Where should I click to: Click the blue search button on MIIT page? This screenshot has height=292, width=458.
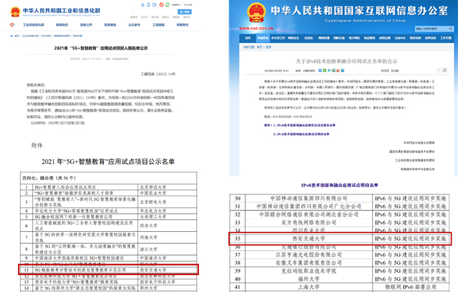pyautogui.click(x=185, y=12)
